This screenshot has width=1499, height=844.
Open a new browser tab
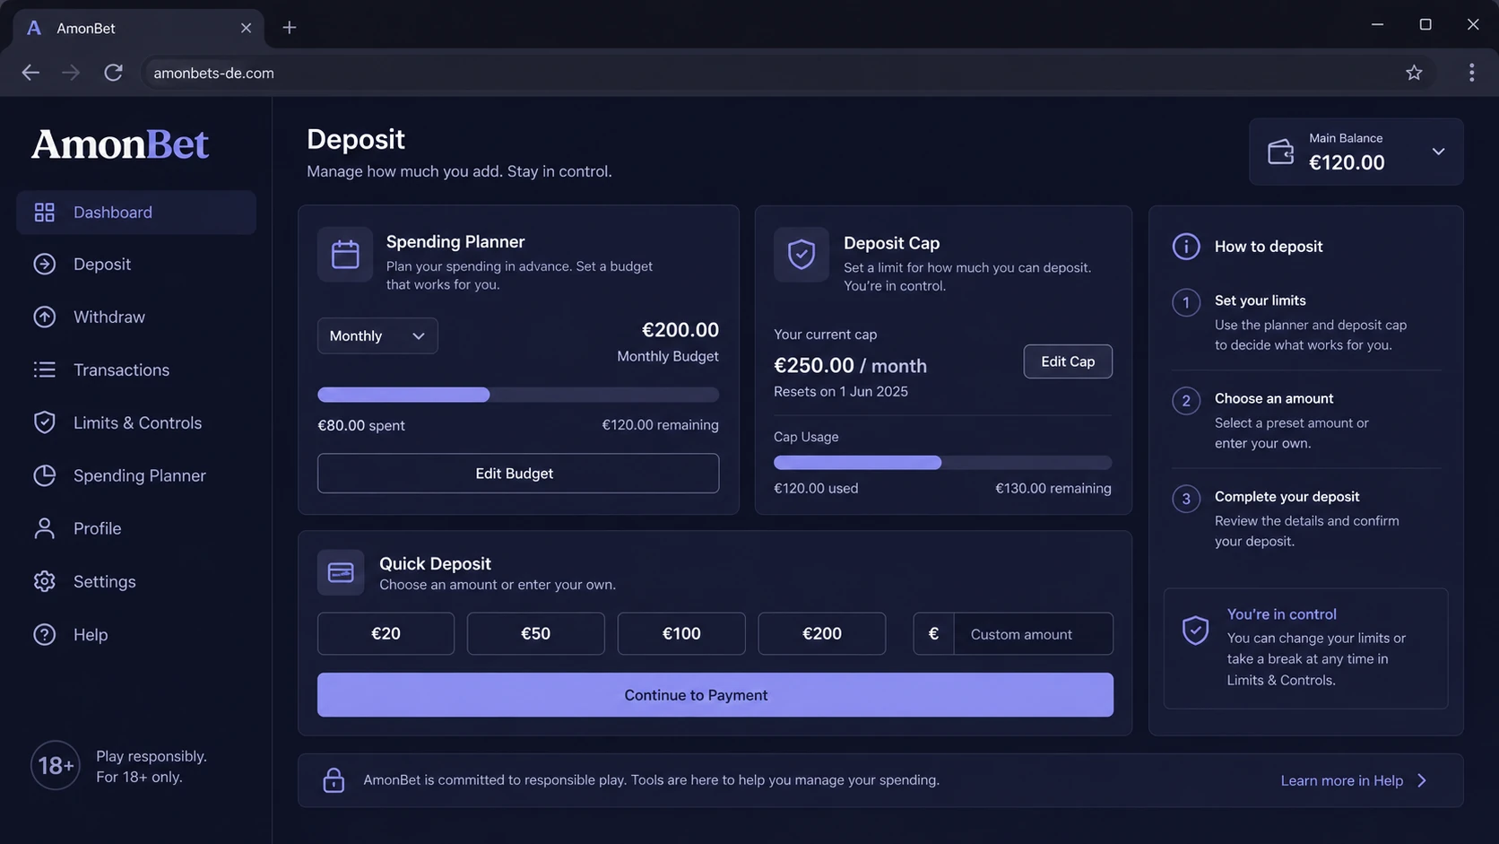pos(290,28)
